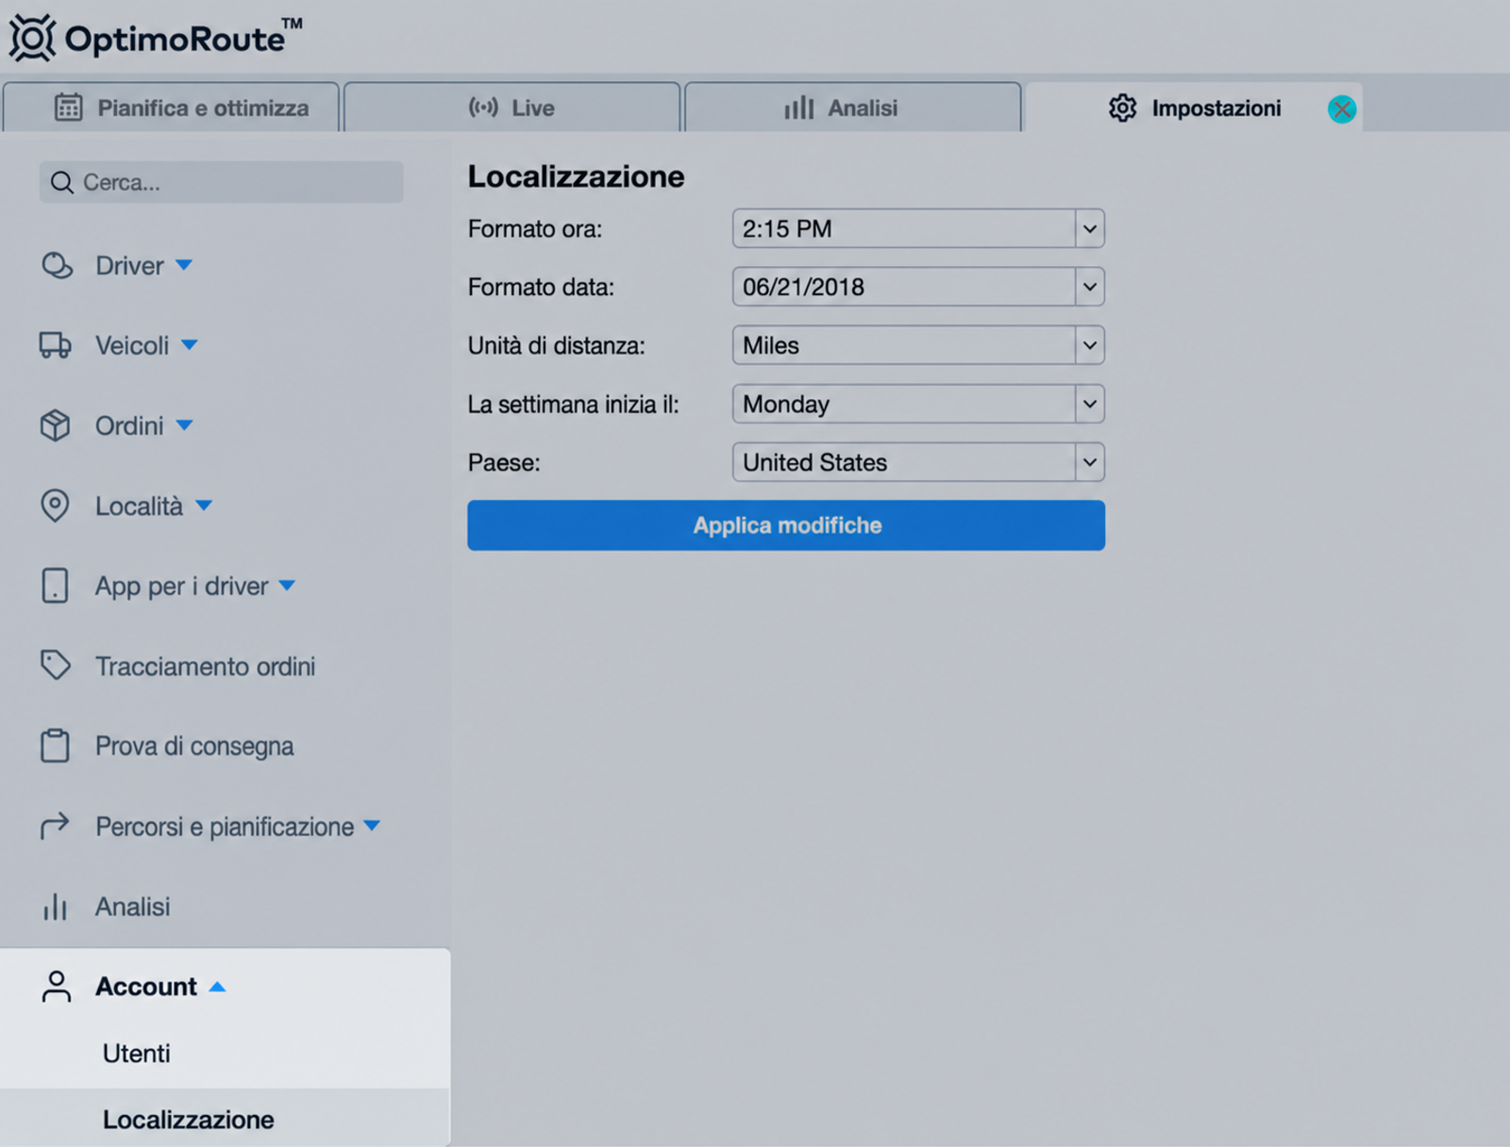Expand Percorsi e pianificazione arrow
This screenshot has height=1147, width=1510.
point(372,825)
